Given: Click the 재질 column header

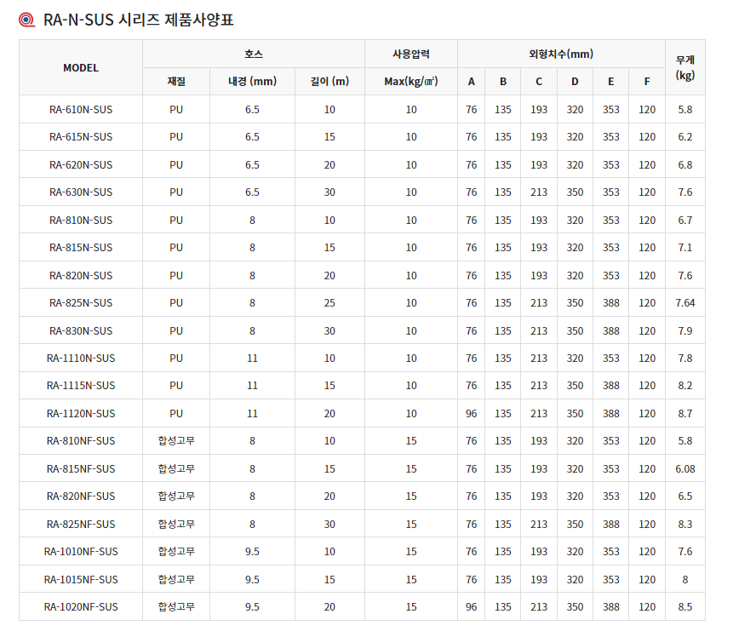Looking at the screenshot, I should 176,83.
